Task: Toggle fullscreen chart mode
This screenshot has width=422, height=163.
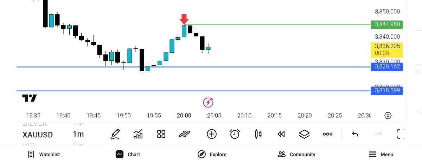Action: click(x=401, y=134)
